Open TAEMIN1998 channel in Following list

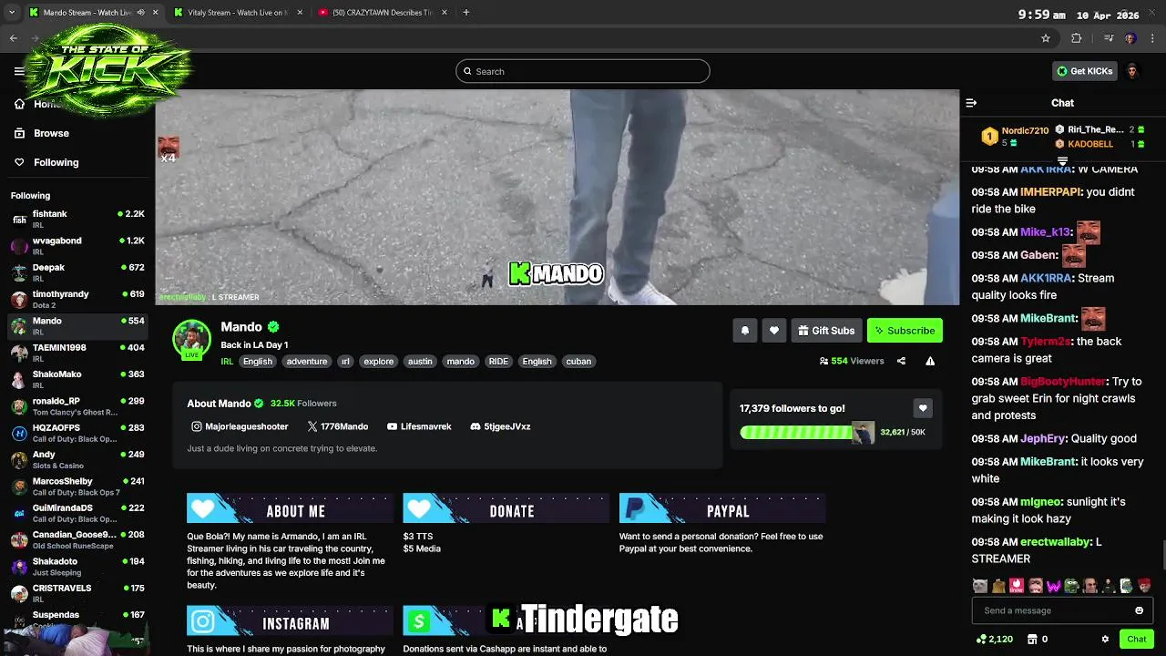pyautogui.click(x=77, y=353)
